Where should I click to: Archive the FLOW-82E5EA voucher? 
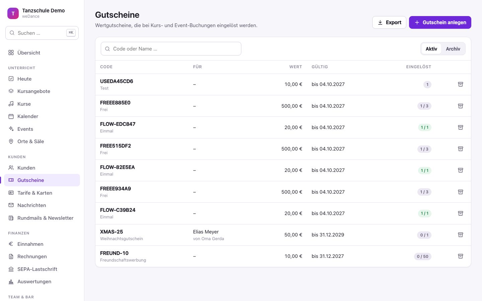(461, 170)
